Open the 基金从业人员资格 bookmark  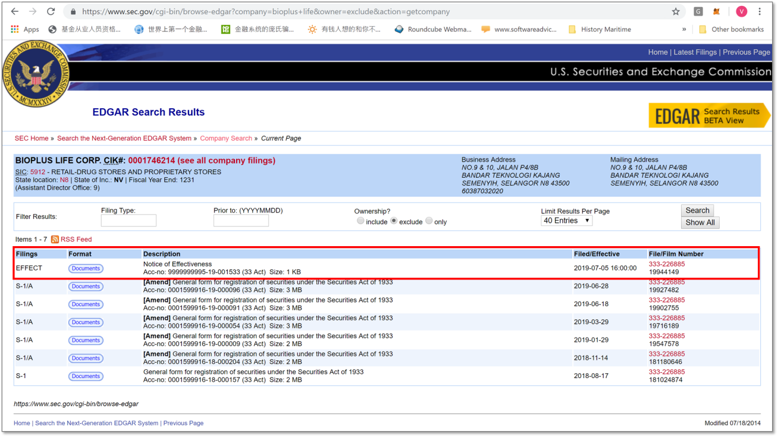tap(84, 29)
